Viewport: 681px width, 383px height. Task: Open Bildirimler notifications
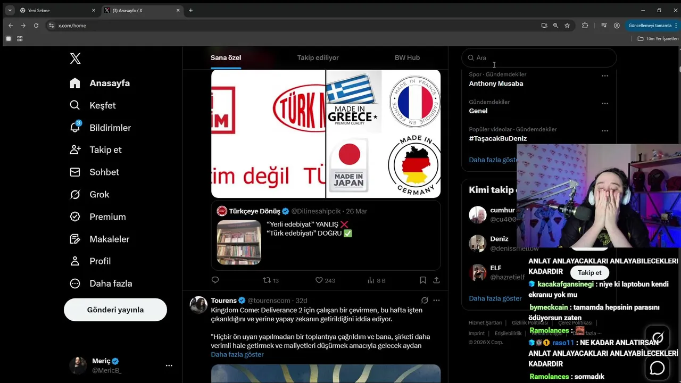pos(100,128)
